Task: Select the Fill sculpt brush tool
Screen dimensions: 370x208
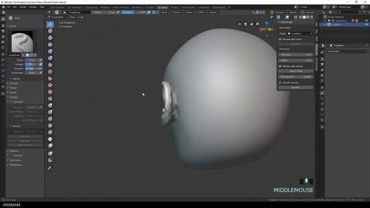Action: tap(50, 85)
